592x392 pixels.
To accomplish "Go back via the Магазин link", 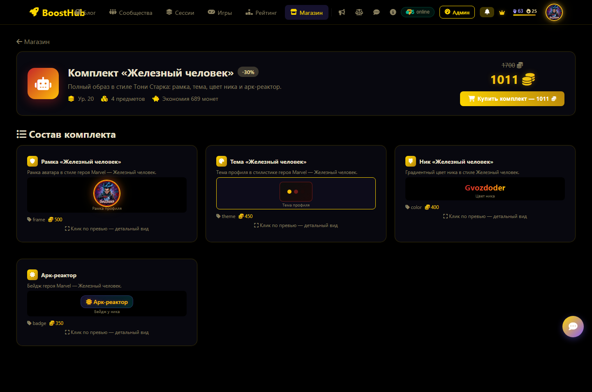I will coord(33,42).
